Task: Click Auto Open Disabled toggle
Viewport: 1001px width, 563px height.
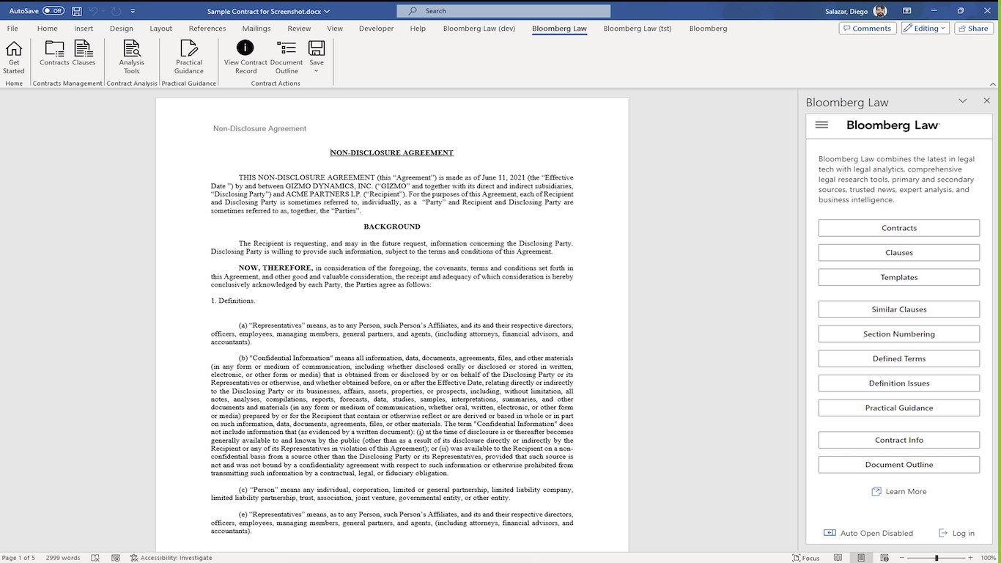Action: coord(868,533)
